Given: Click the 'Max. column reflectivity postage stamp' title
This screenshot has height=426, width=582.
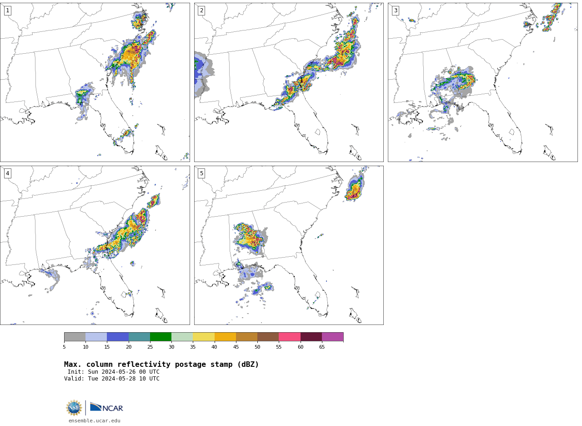Looking at the screenshot, I should coord(161,365).
